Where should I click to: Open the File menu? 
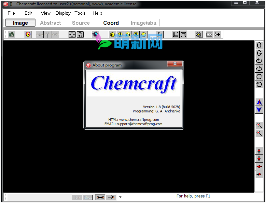pos(11,13)
